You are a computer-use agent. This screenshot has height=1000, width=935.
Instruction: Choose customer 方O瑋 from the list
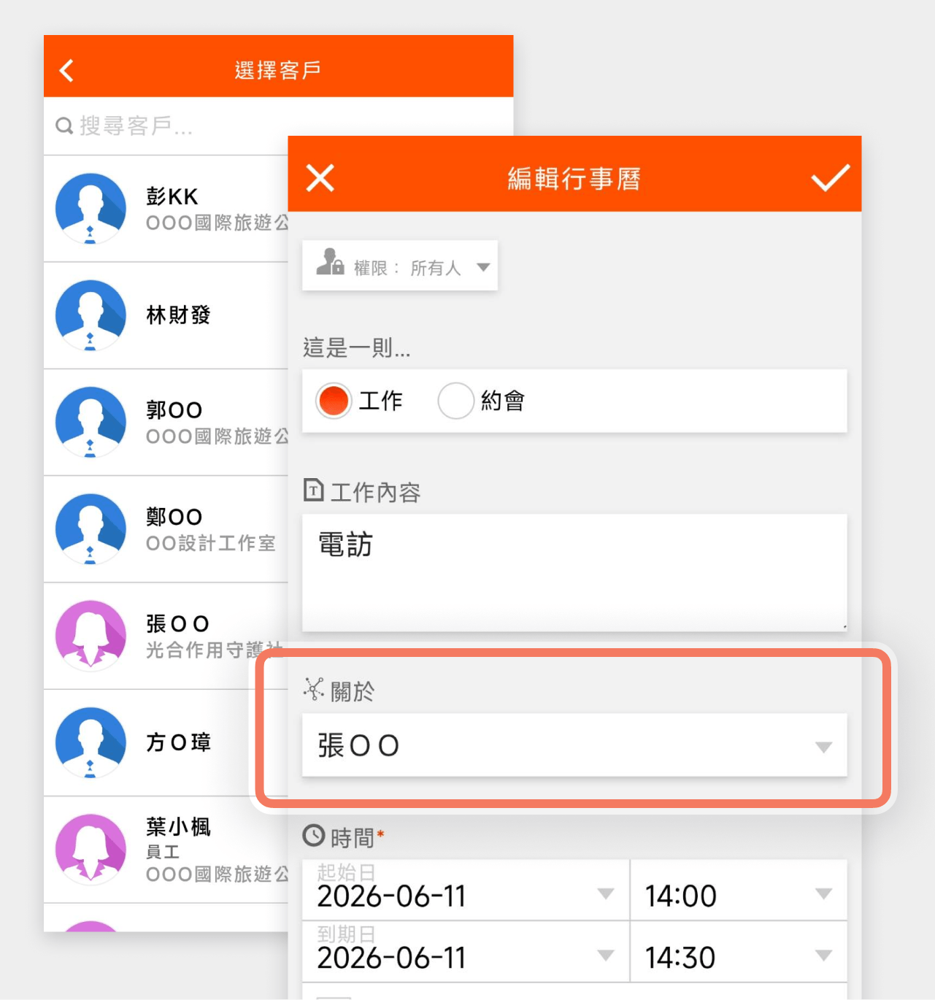[x=178, y=742]
